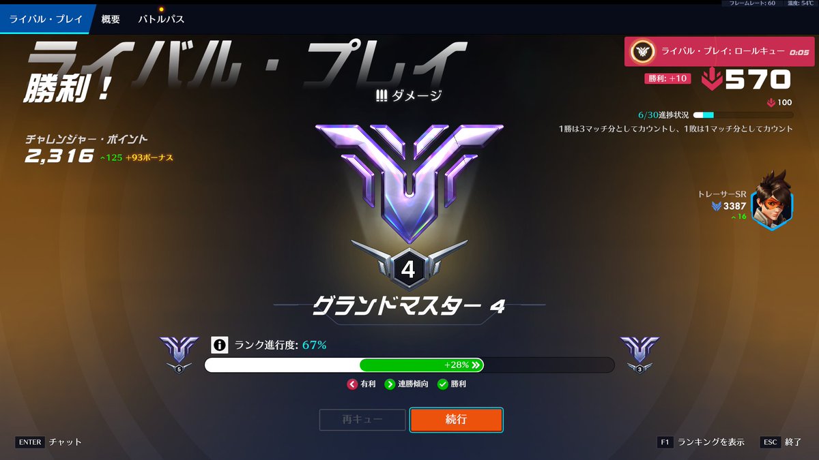
Task: Click F1 ランキングを表示
Action: click(x=701, y=442)
